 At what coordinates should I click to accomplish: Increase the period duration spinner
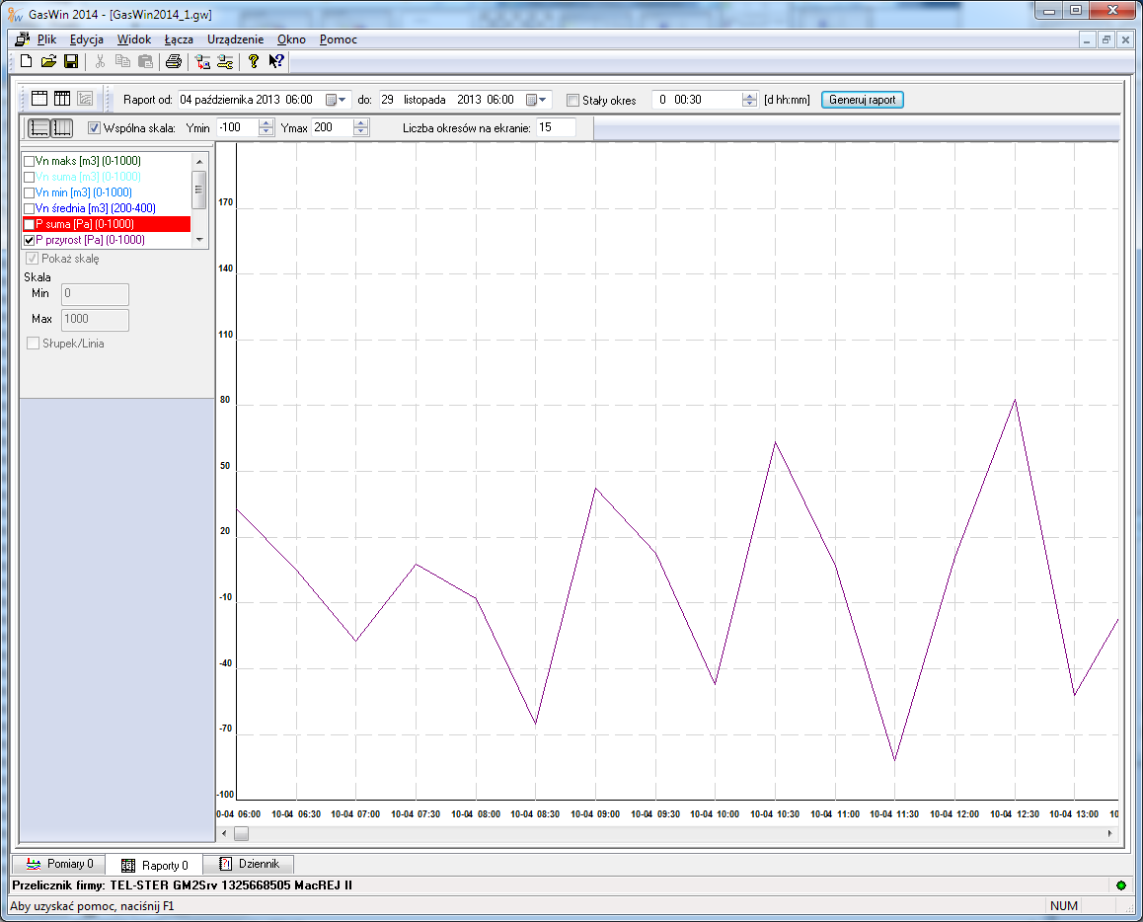point(749,96)
